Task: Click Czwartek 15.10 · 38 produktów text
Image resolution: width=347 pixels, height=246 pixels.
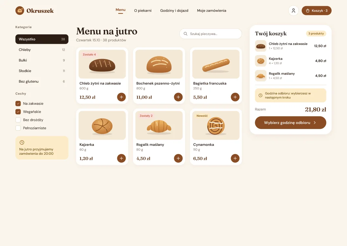Action: 101,40
